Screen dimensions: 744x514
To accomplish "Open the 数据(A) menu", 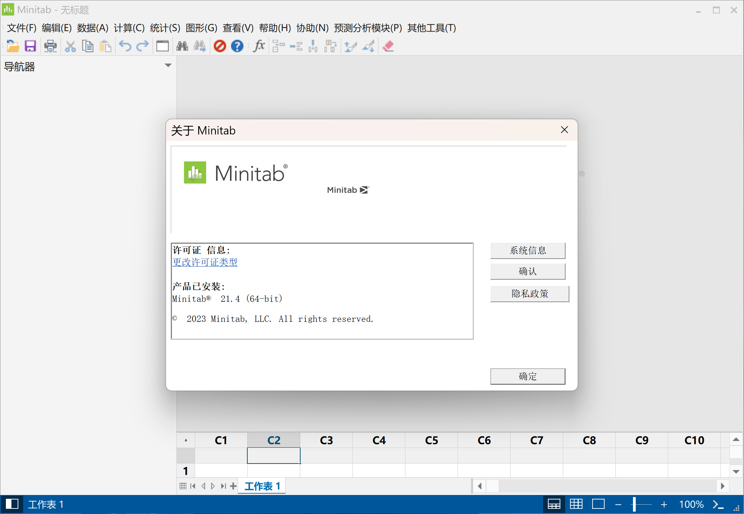I will (93, 28).
